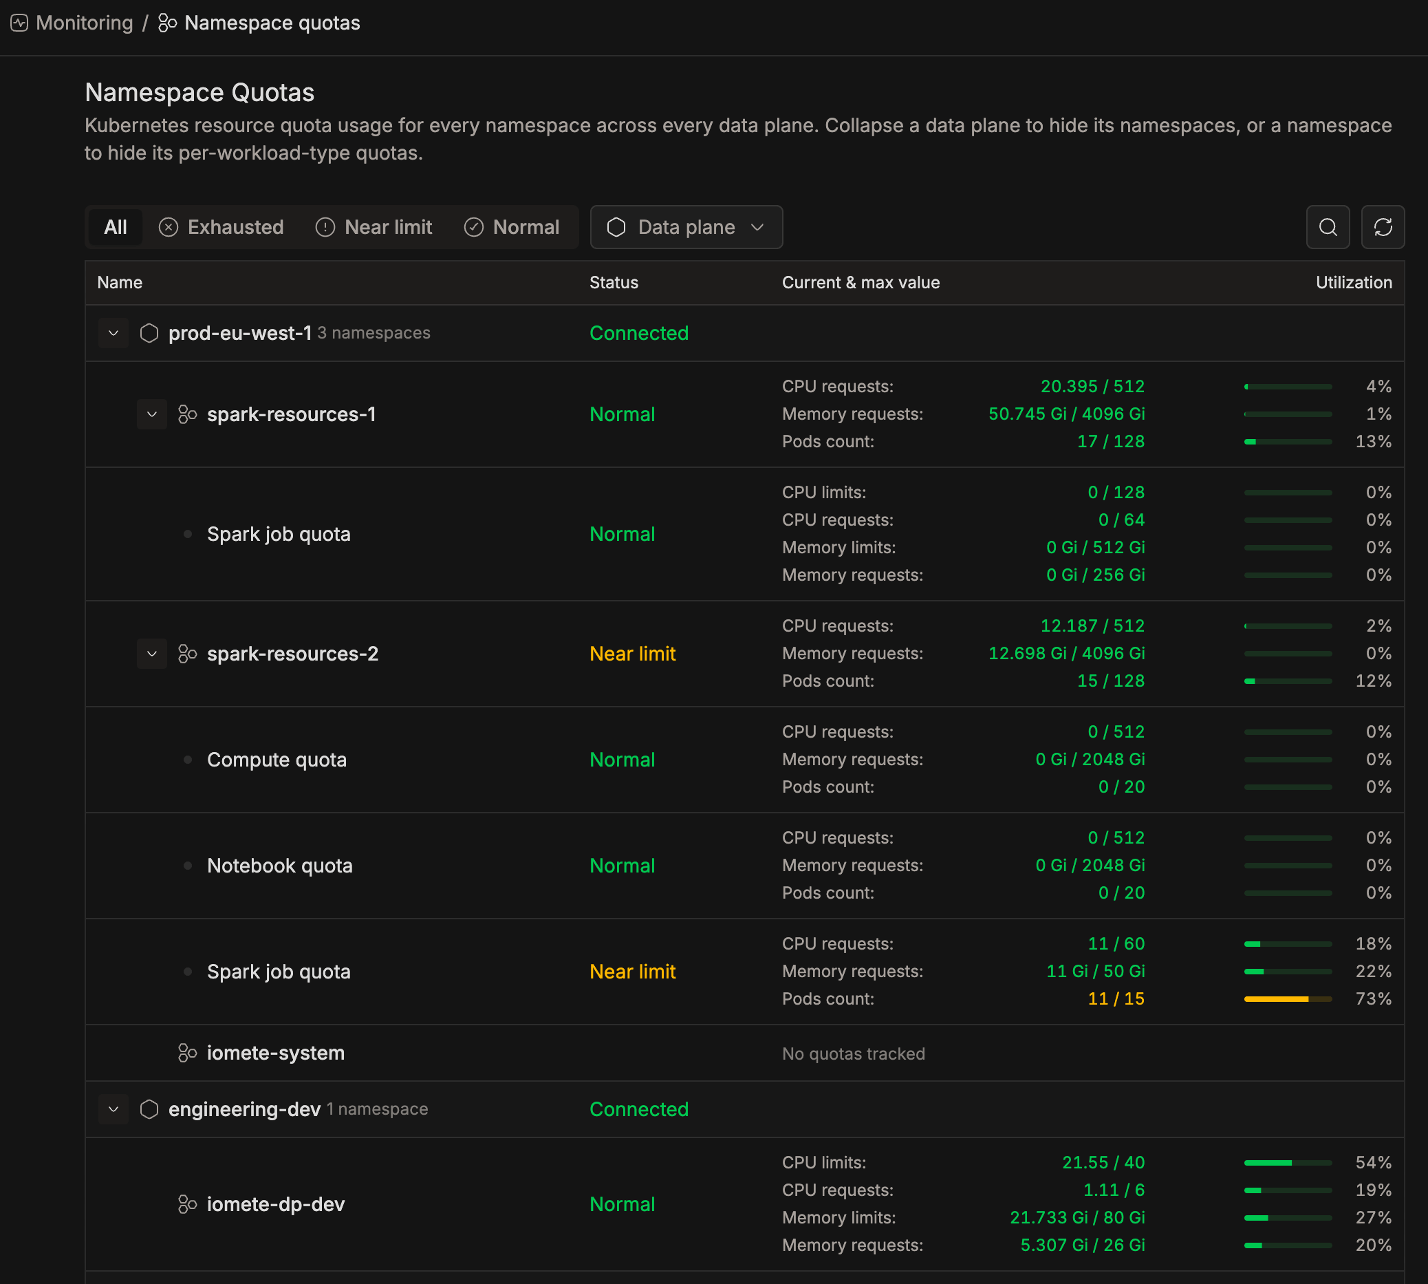Select the Compute quota row name

pos(277,760)
